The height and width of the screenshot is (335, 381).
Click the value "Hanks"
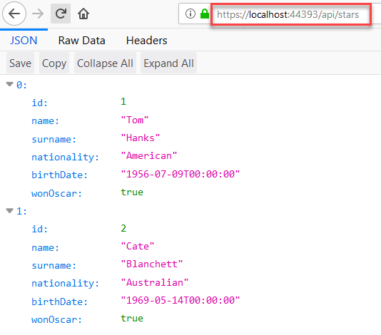pos(141,138)
